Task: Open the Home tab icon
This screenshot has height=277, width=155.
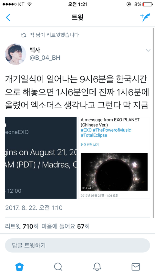Action: pyautogui.click(x=19, y=267)
